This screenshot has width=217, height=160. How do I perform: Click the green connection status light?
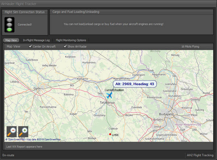(x=9, y=29)
